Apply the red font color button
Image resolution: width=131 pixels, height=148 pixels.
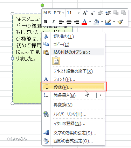(85, 22)
